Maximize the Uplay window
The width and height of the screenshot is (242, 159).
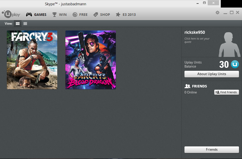pyautogui.click(x=231, y=13)
